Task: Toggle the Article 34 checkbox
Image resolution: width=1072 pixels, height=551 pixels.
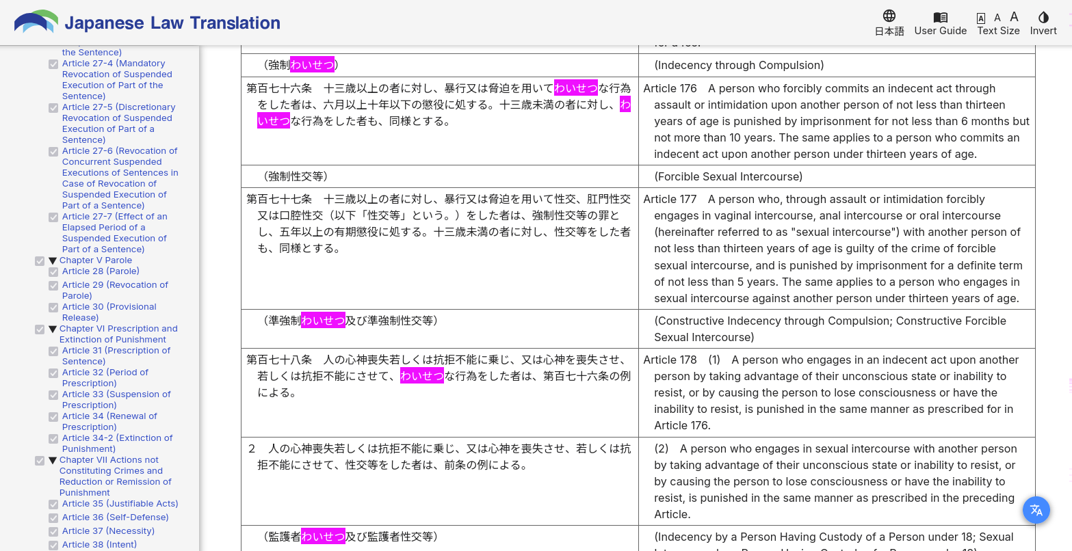Action: pyautogui.click(x=53, y=417)
